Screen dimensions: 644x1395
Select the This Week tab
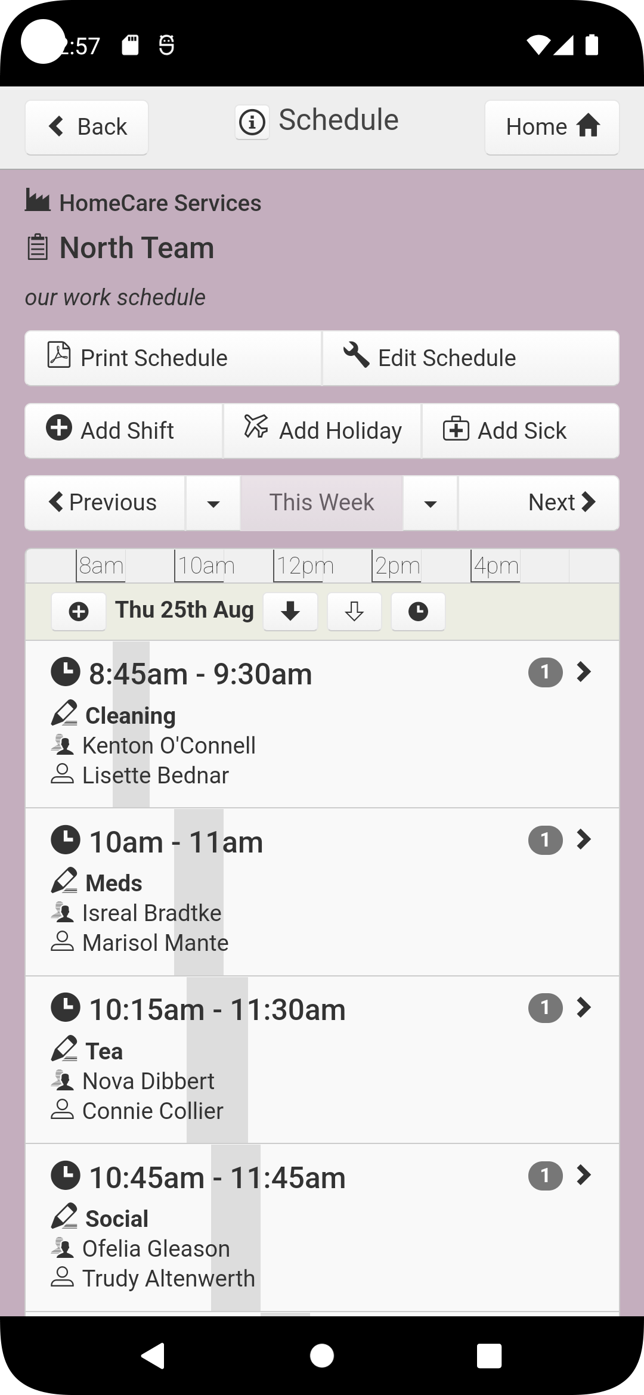point(321,503)
